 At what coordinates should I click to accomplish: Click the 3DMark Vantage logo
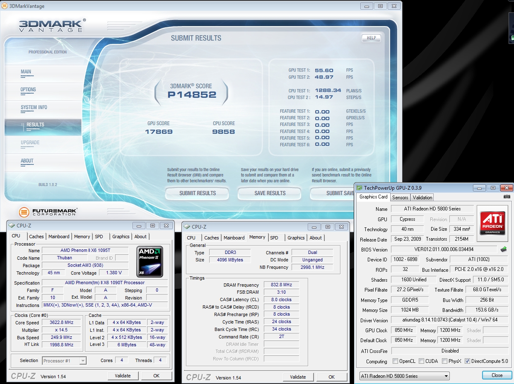pyautogui.click(x=52, y=25)
